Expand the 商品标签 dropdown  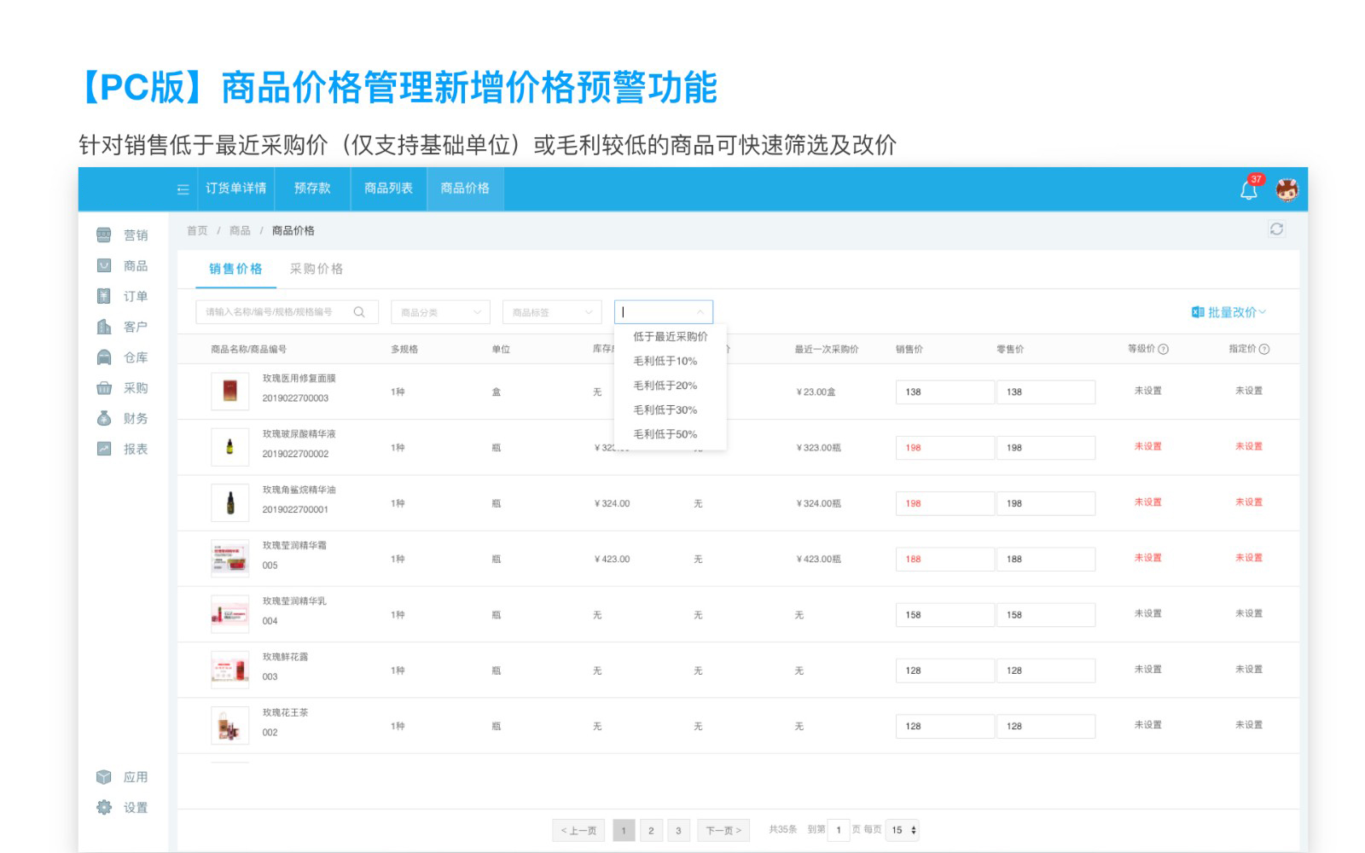pyautogui.click(x=551, y=312)
